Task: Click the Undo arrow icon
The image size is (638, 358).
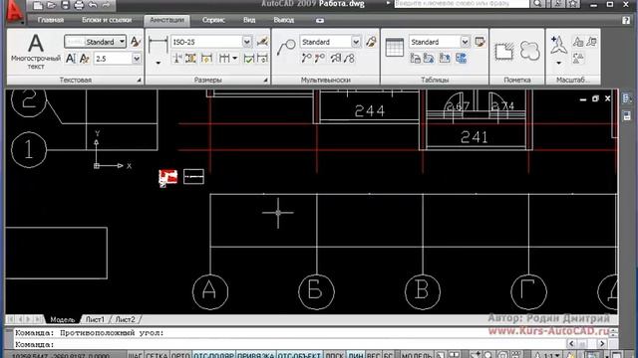Action: coord(93,5)
